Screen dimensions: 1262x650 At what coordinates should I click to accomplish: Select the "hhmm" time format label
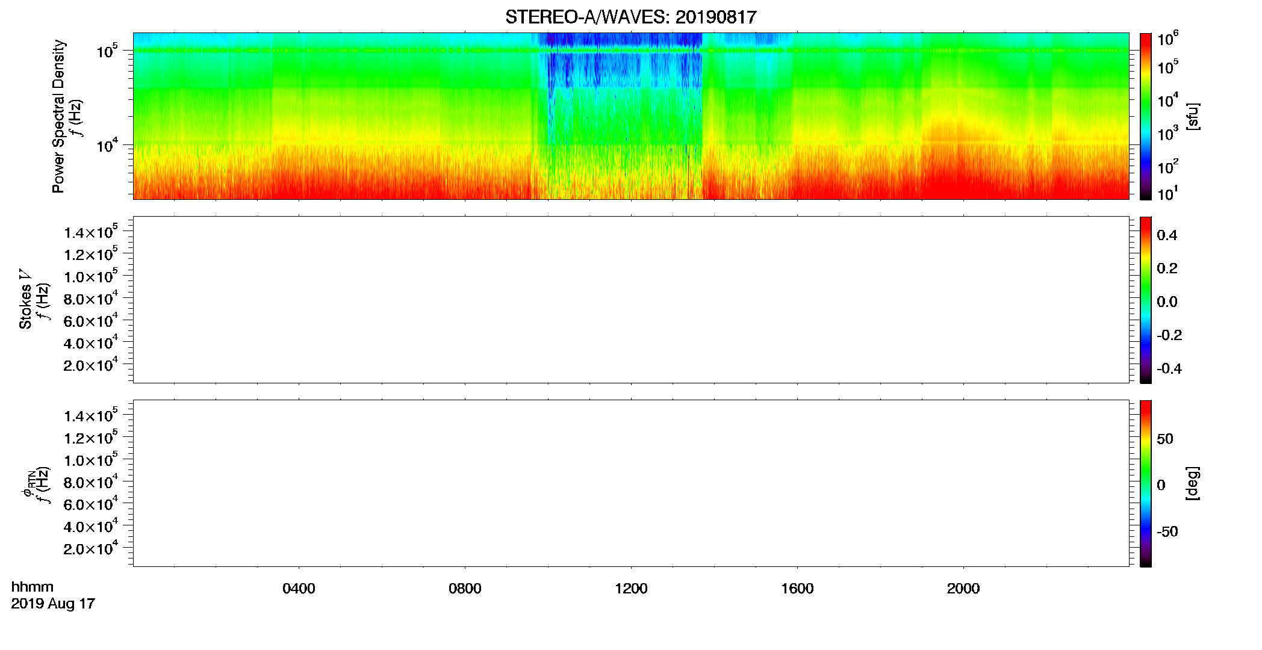click(x=33, y=587)
